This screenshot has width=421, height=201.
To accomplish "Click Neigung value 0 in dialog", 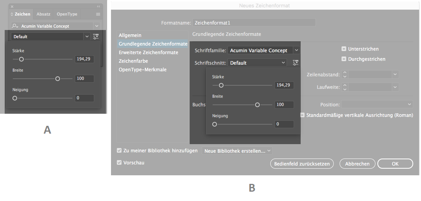I will 284,124.
